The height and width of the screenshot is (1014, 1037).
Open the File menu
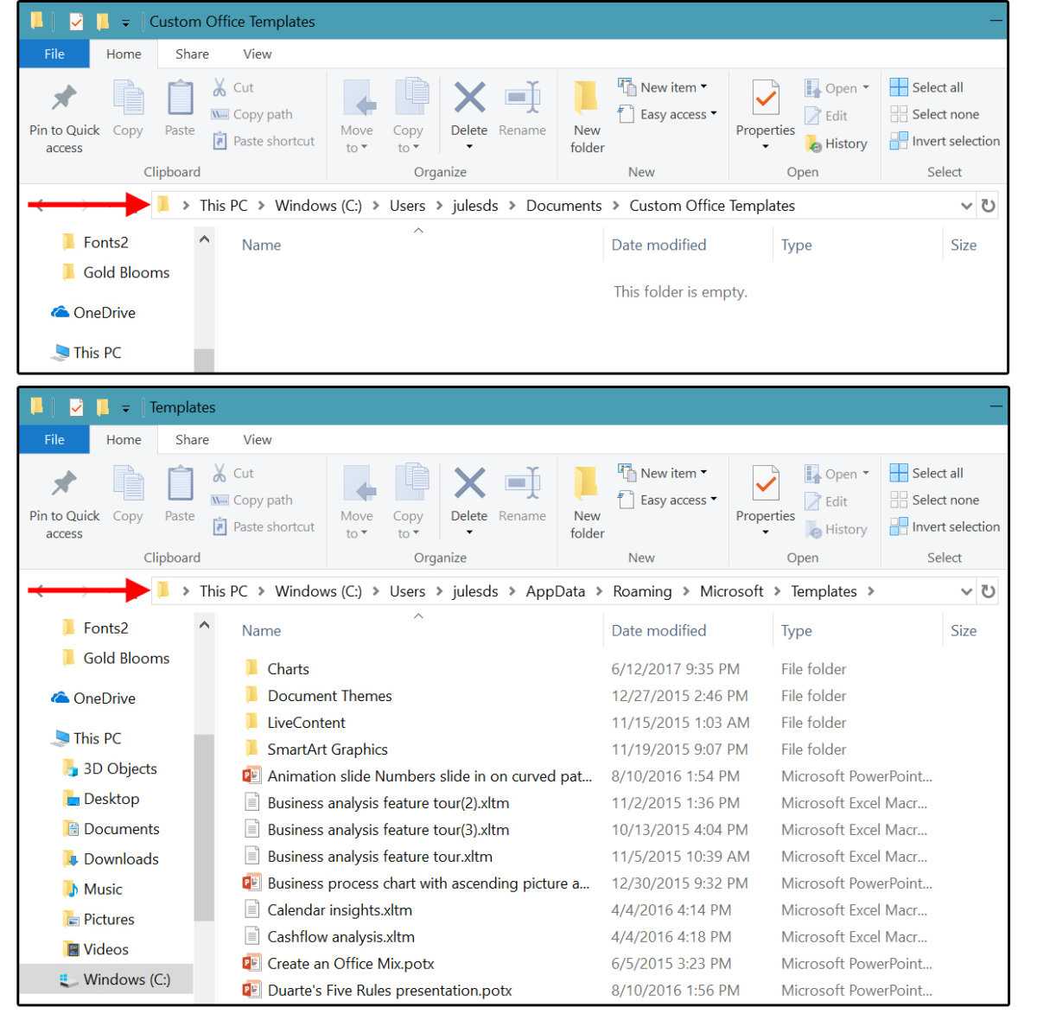(54, 54)
